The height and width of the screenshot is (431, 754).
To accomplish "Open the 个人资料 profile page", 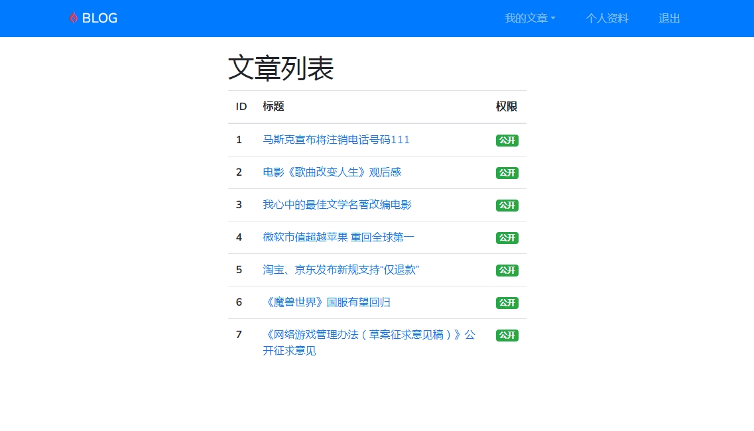I will [607, 19].
